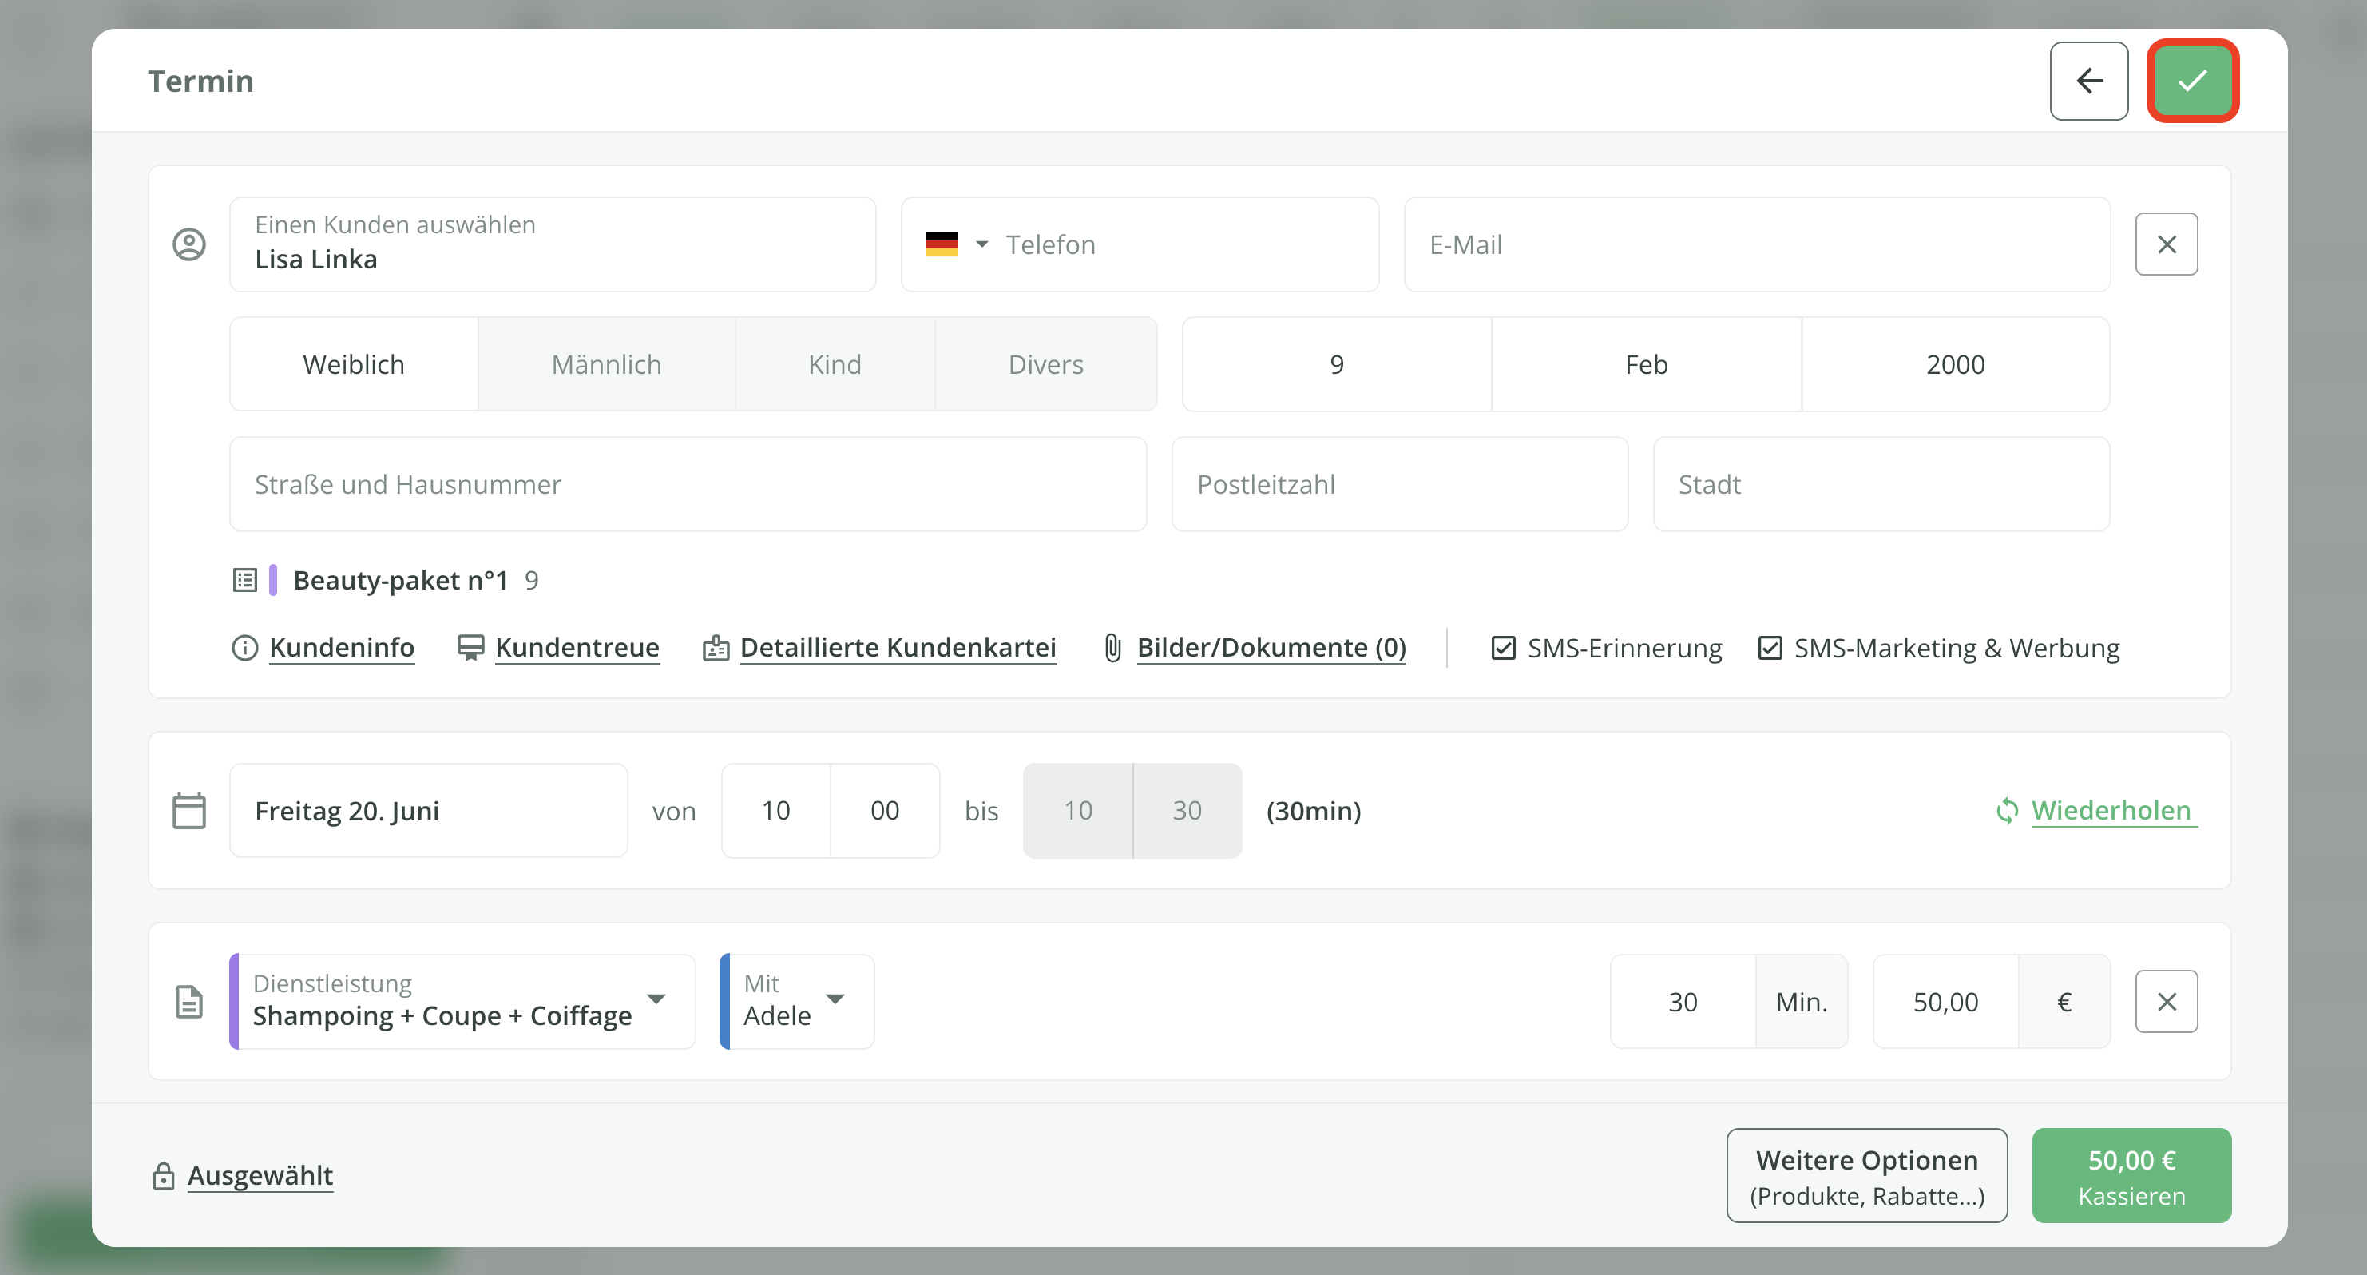Open the start minute selector 00
The width and height of the screenshot is (2367, 1275).
(x=885, y=811)
